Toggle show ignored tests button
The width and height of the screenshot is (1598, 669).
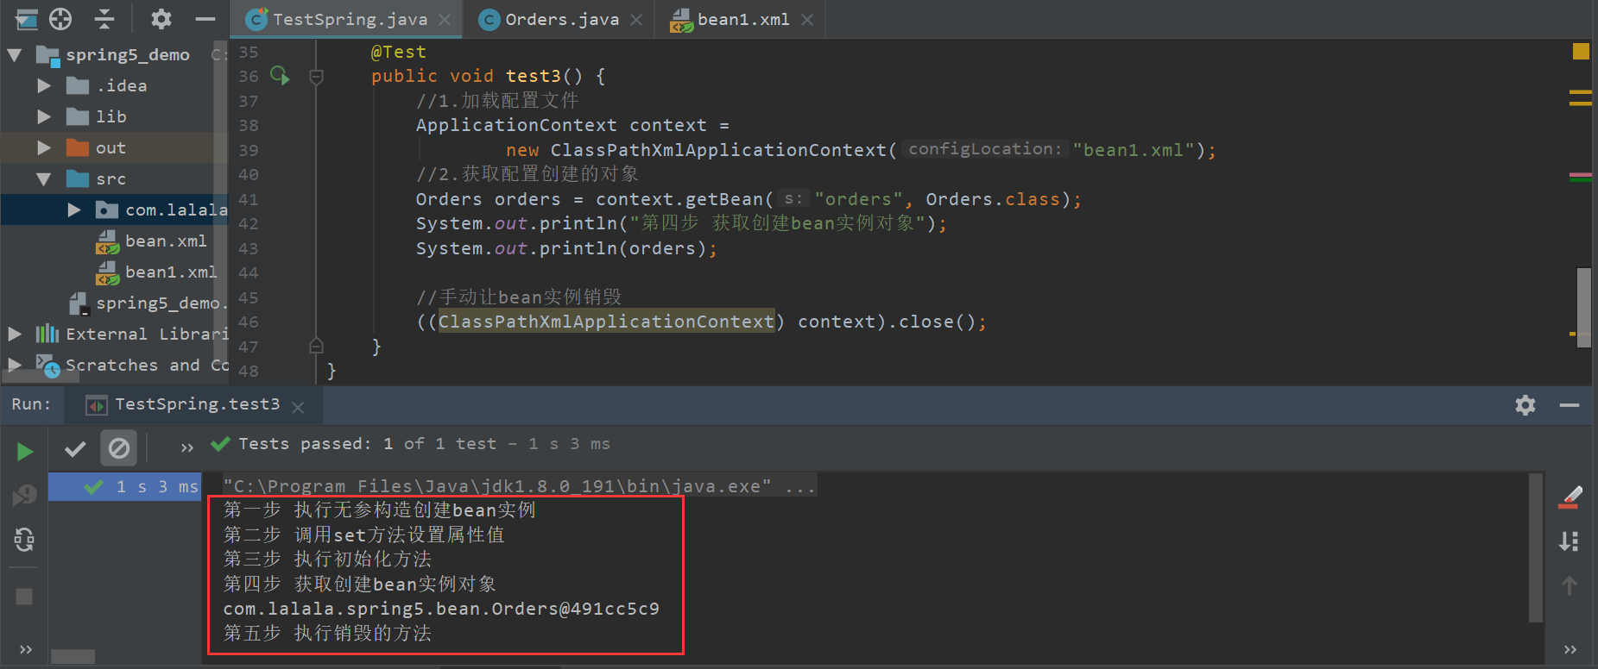coord(119,448)
